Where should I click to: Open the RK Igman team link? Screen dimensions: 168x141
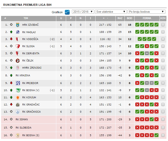pos(22,119)
